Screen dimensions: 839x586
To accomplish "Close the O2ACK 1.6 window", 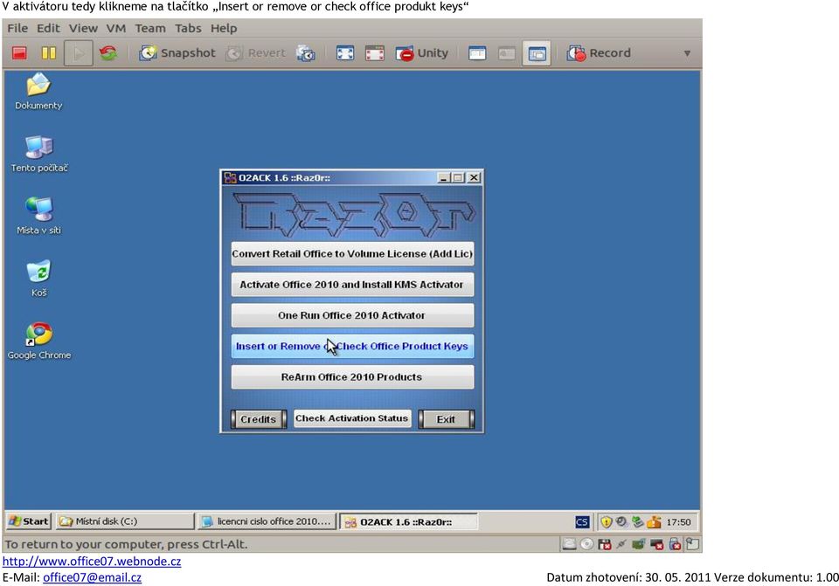I will [x=474, y=178].
